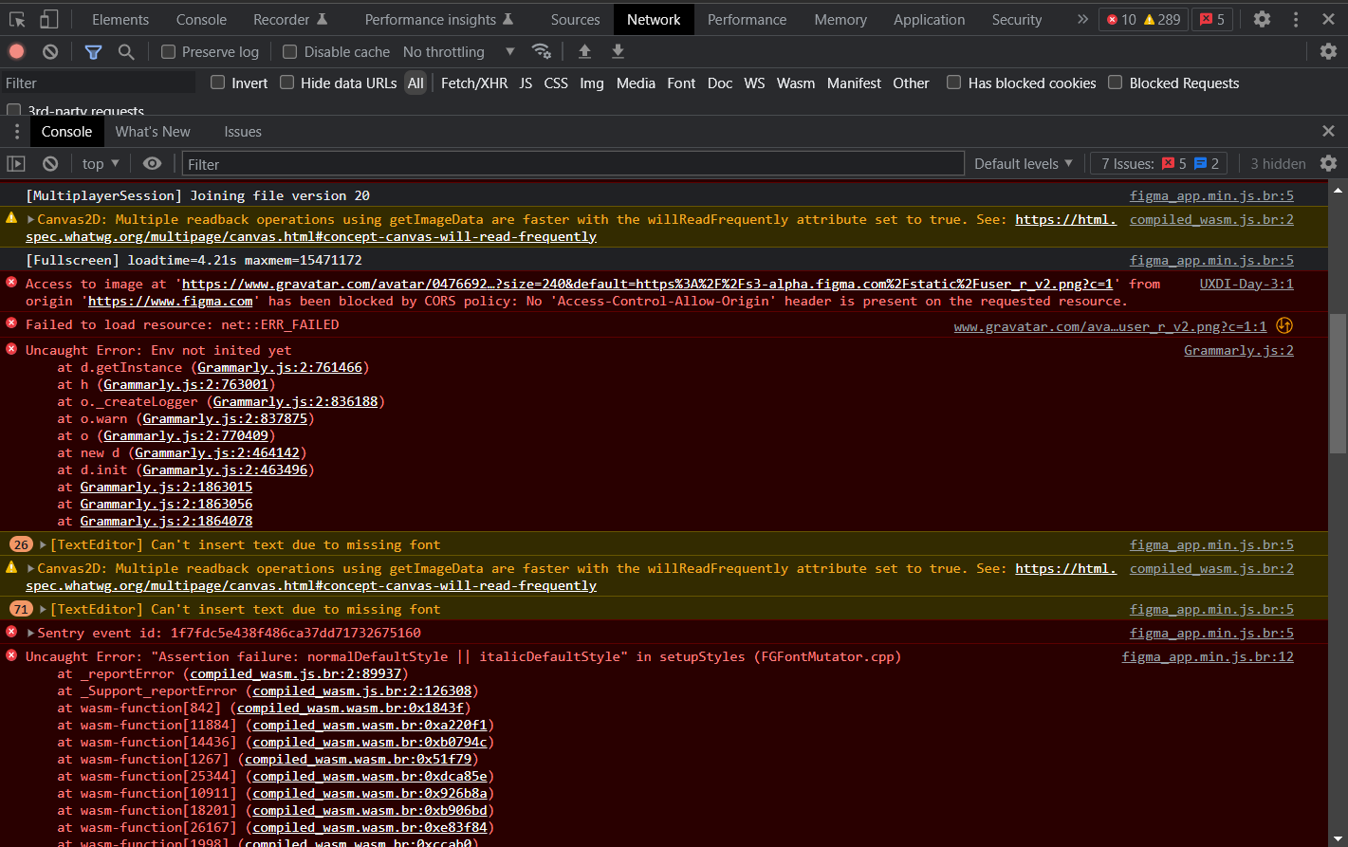This screenshot has height=847, width=1348.
Task: Enable the Preserve log checkbox
Action: click(x=168, y=52)
